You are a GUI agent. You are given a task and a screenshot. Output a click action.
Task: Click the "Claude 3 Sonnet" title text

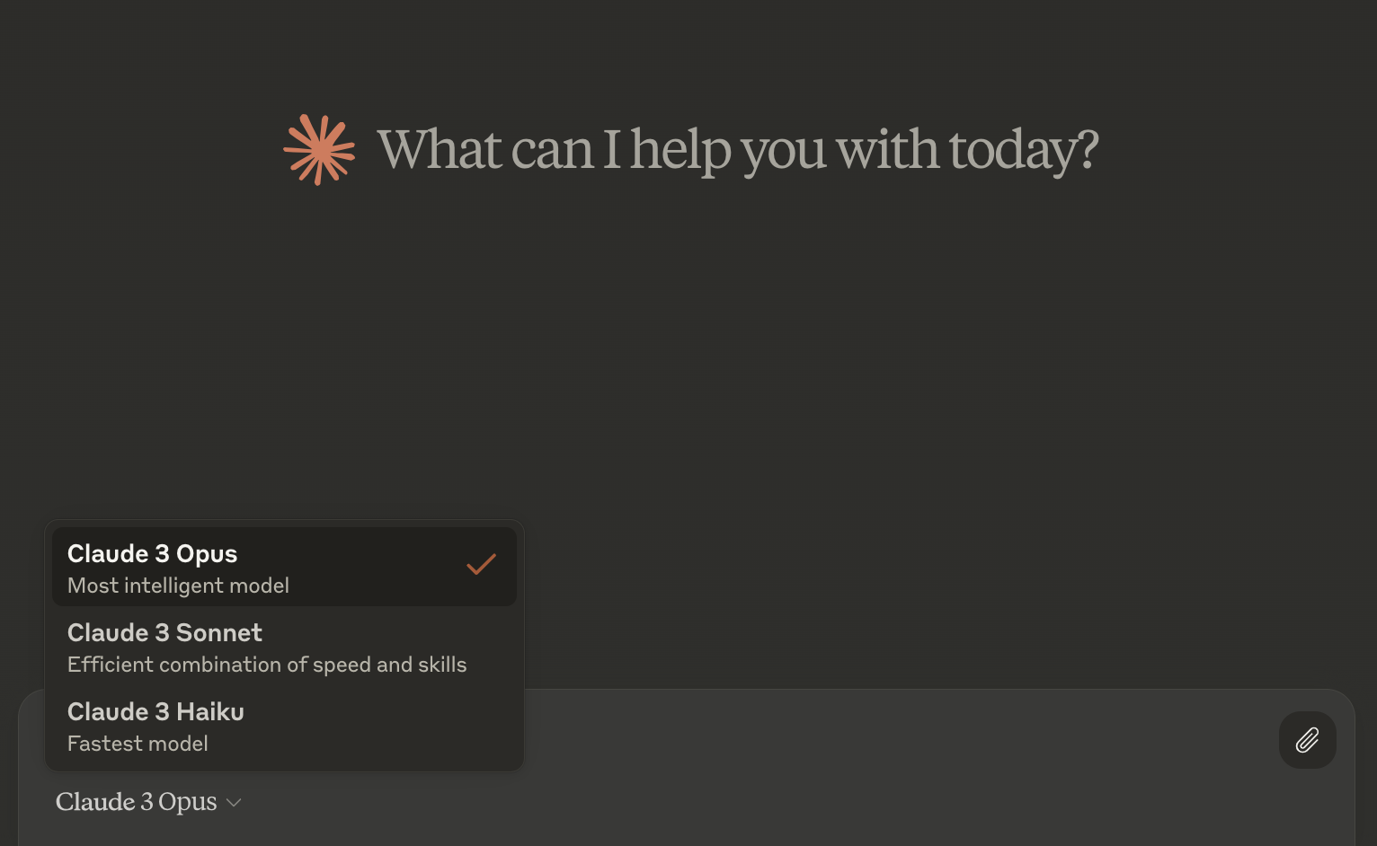tap(164, 633)
